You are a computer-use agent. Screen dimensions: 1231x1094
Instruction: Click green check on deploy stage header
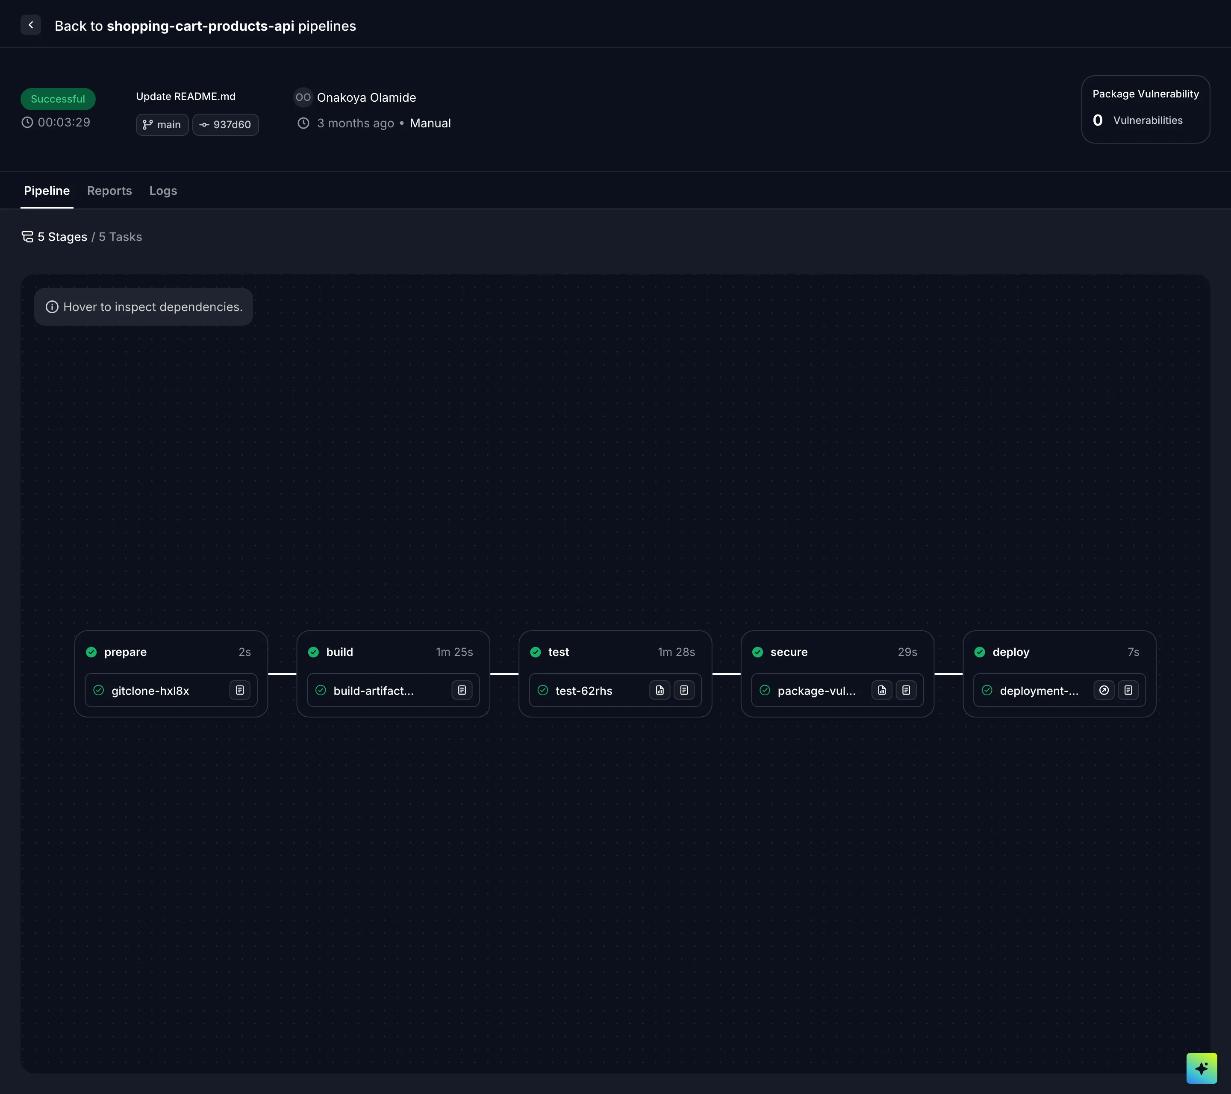(x=980, y=652)
